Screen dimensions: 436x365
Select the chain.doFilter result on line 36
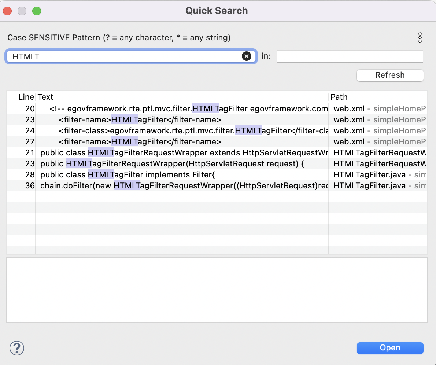pyautogui.click(x=183, y=186)
